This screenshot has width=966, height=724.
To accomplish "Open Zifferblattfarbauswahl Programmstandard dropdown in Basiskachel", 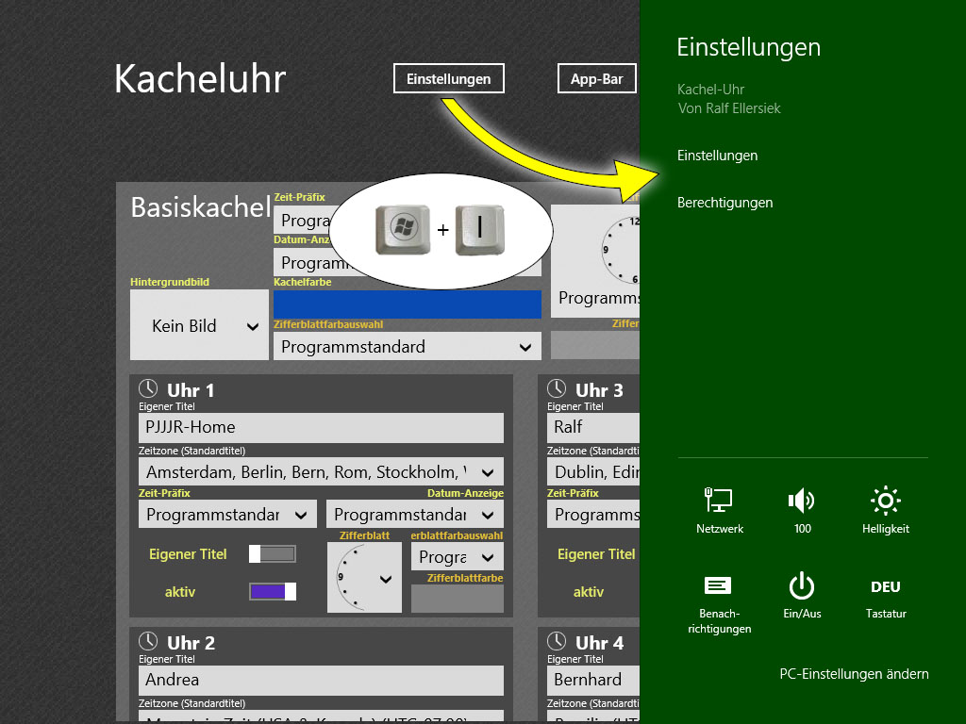I will coord(407,347).
